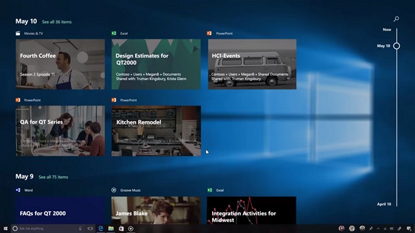The width and height of the screenshot is (415, 233).
Task: Click the May 9 date heading
Action: coord(25,176)
